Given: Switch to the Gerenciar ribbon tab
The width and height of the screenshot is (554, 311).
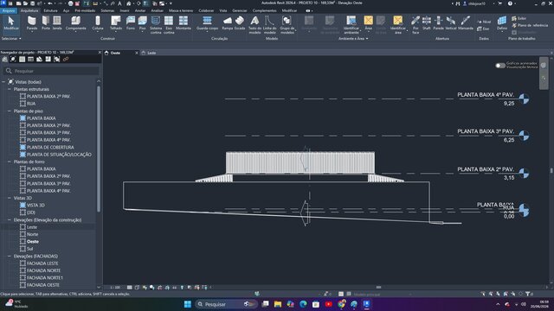Looking at the screenshot, I should point(240,10).
